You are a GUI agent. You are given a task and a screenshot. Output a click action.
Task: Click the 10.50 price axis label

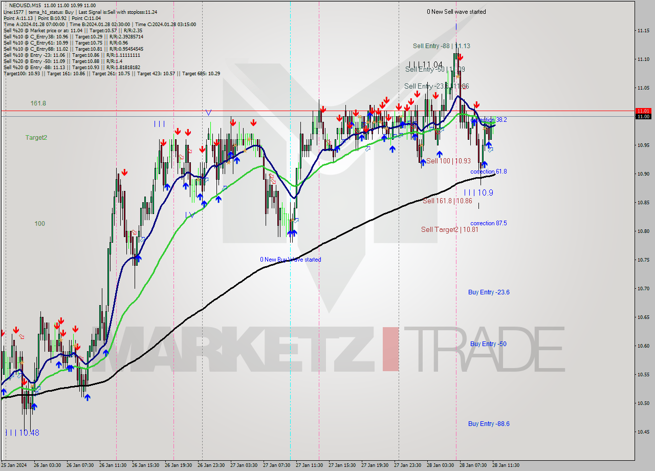643,403
